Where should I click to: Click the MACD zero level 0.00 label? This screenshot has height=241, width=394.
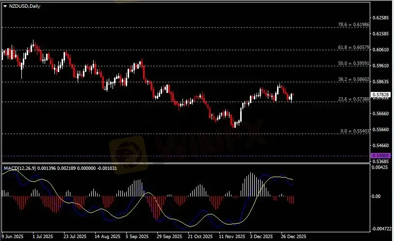click(x=376, y=196)
